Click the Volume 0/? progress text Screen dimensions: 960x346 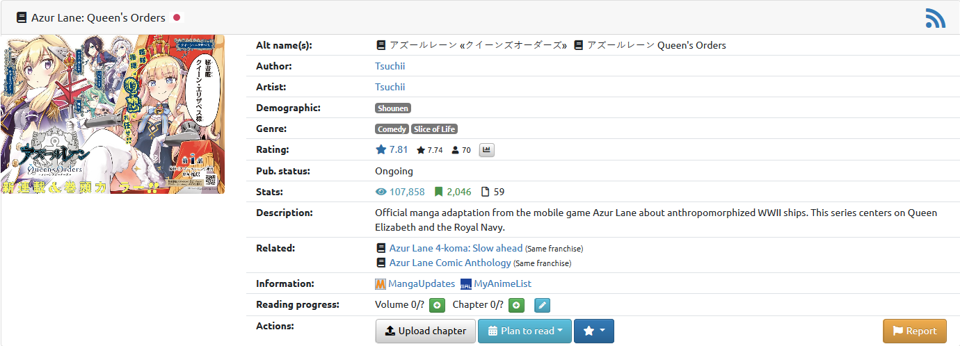(x=399, y=305)
